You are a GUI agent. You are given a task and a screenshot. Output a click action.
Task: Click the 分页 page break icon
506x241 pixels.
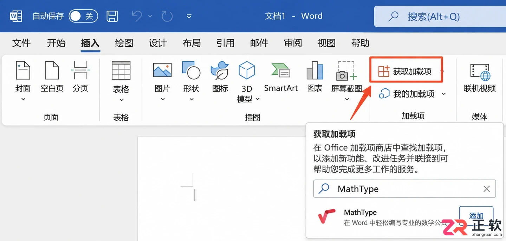(80, 70)
